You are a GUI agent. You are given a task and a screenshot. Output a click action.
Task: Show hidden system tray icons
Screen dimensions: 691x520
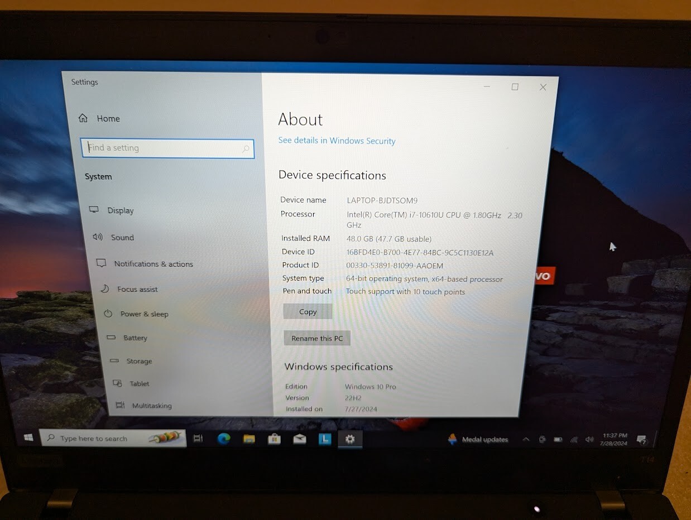526,440
